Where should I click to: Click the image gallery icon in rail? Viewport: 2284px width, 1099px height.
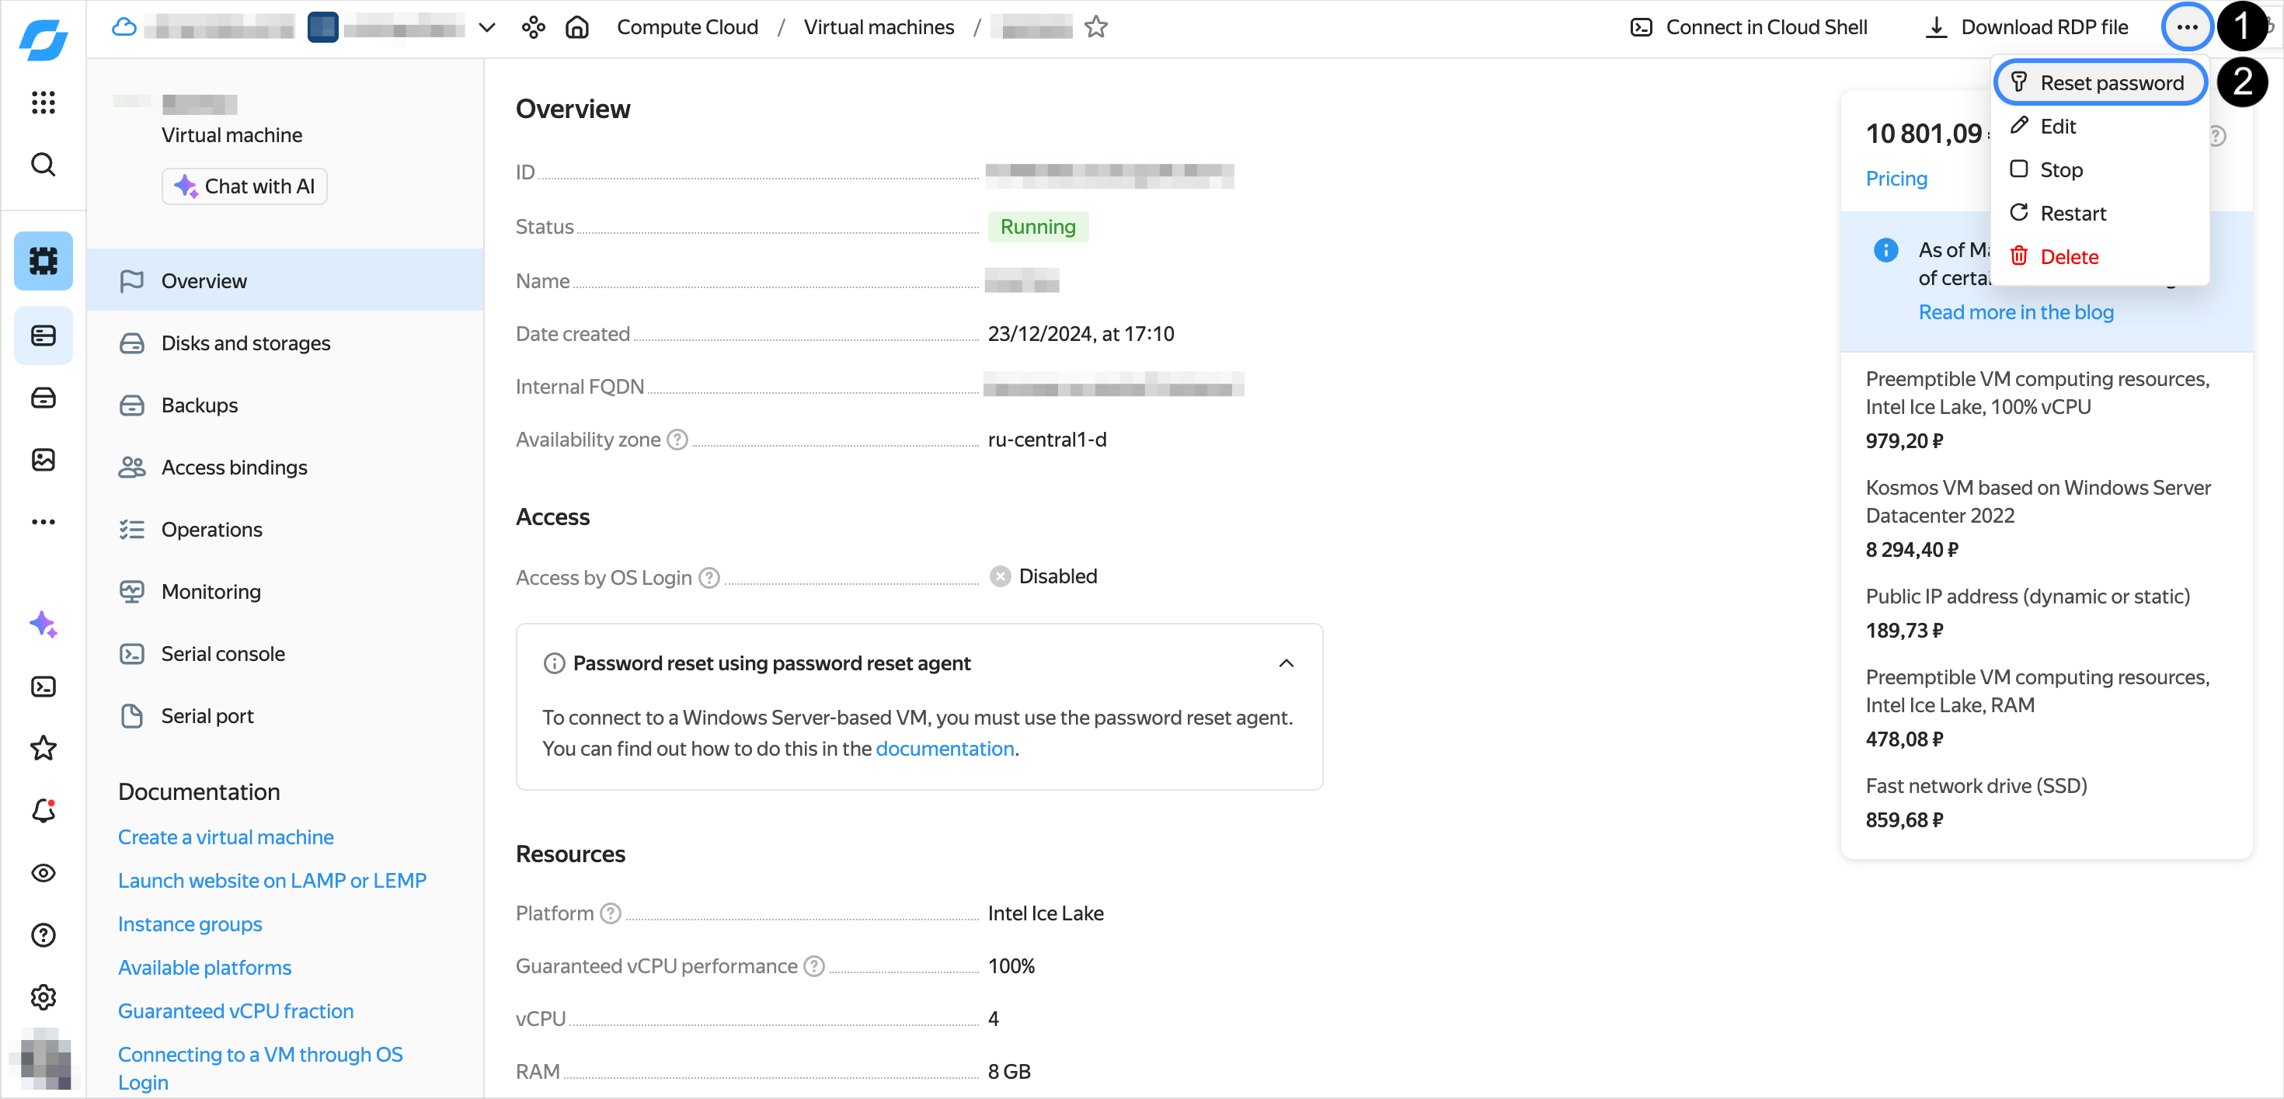coord(43,459)
